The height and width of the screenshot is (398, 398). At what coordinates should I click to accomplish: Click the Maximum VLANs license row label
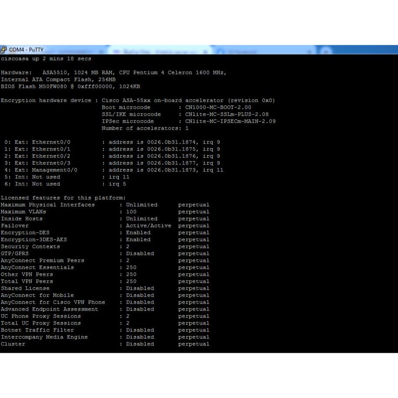coord(23,212)
